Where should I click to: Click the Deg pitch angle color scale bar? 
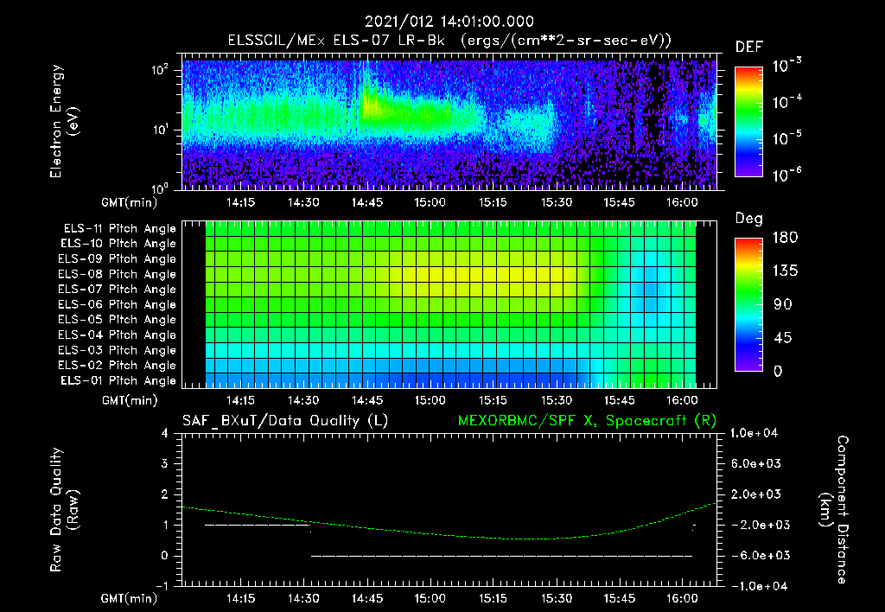[x=748, y=304]
